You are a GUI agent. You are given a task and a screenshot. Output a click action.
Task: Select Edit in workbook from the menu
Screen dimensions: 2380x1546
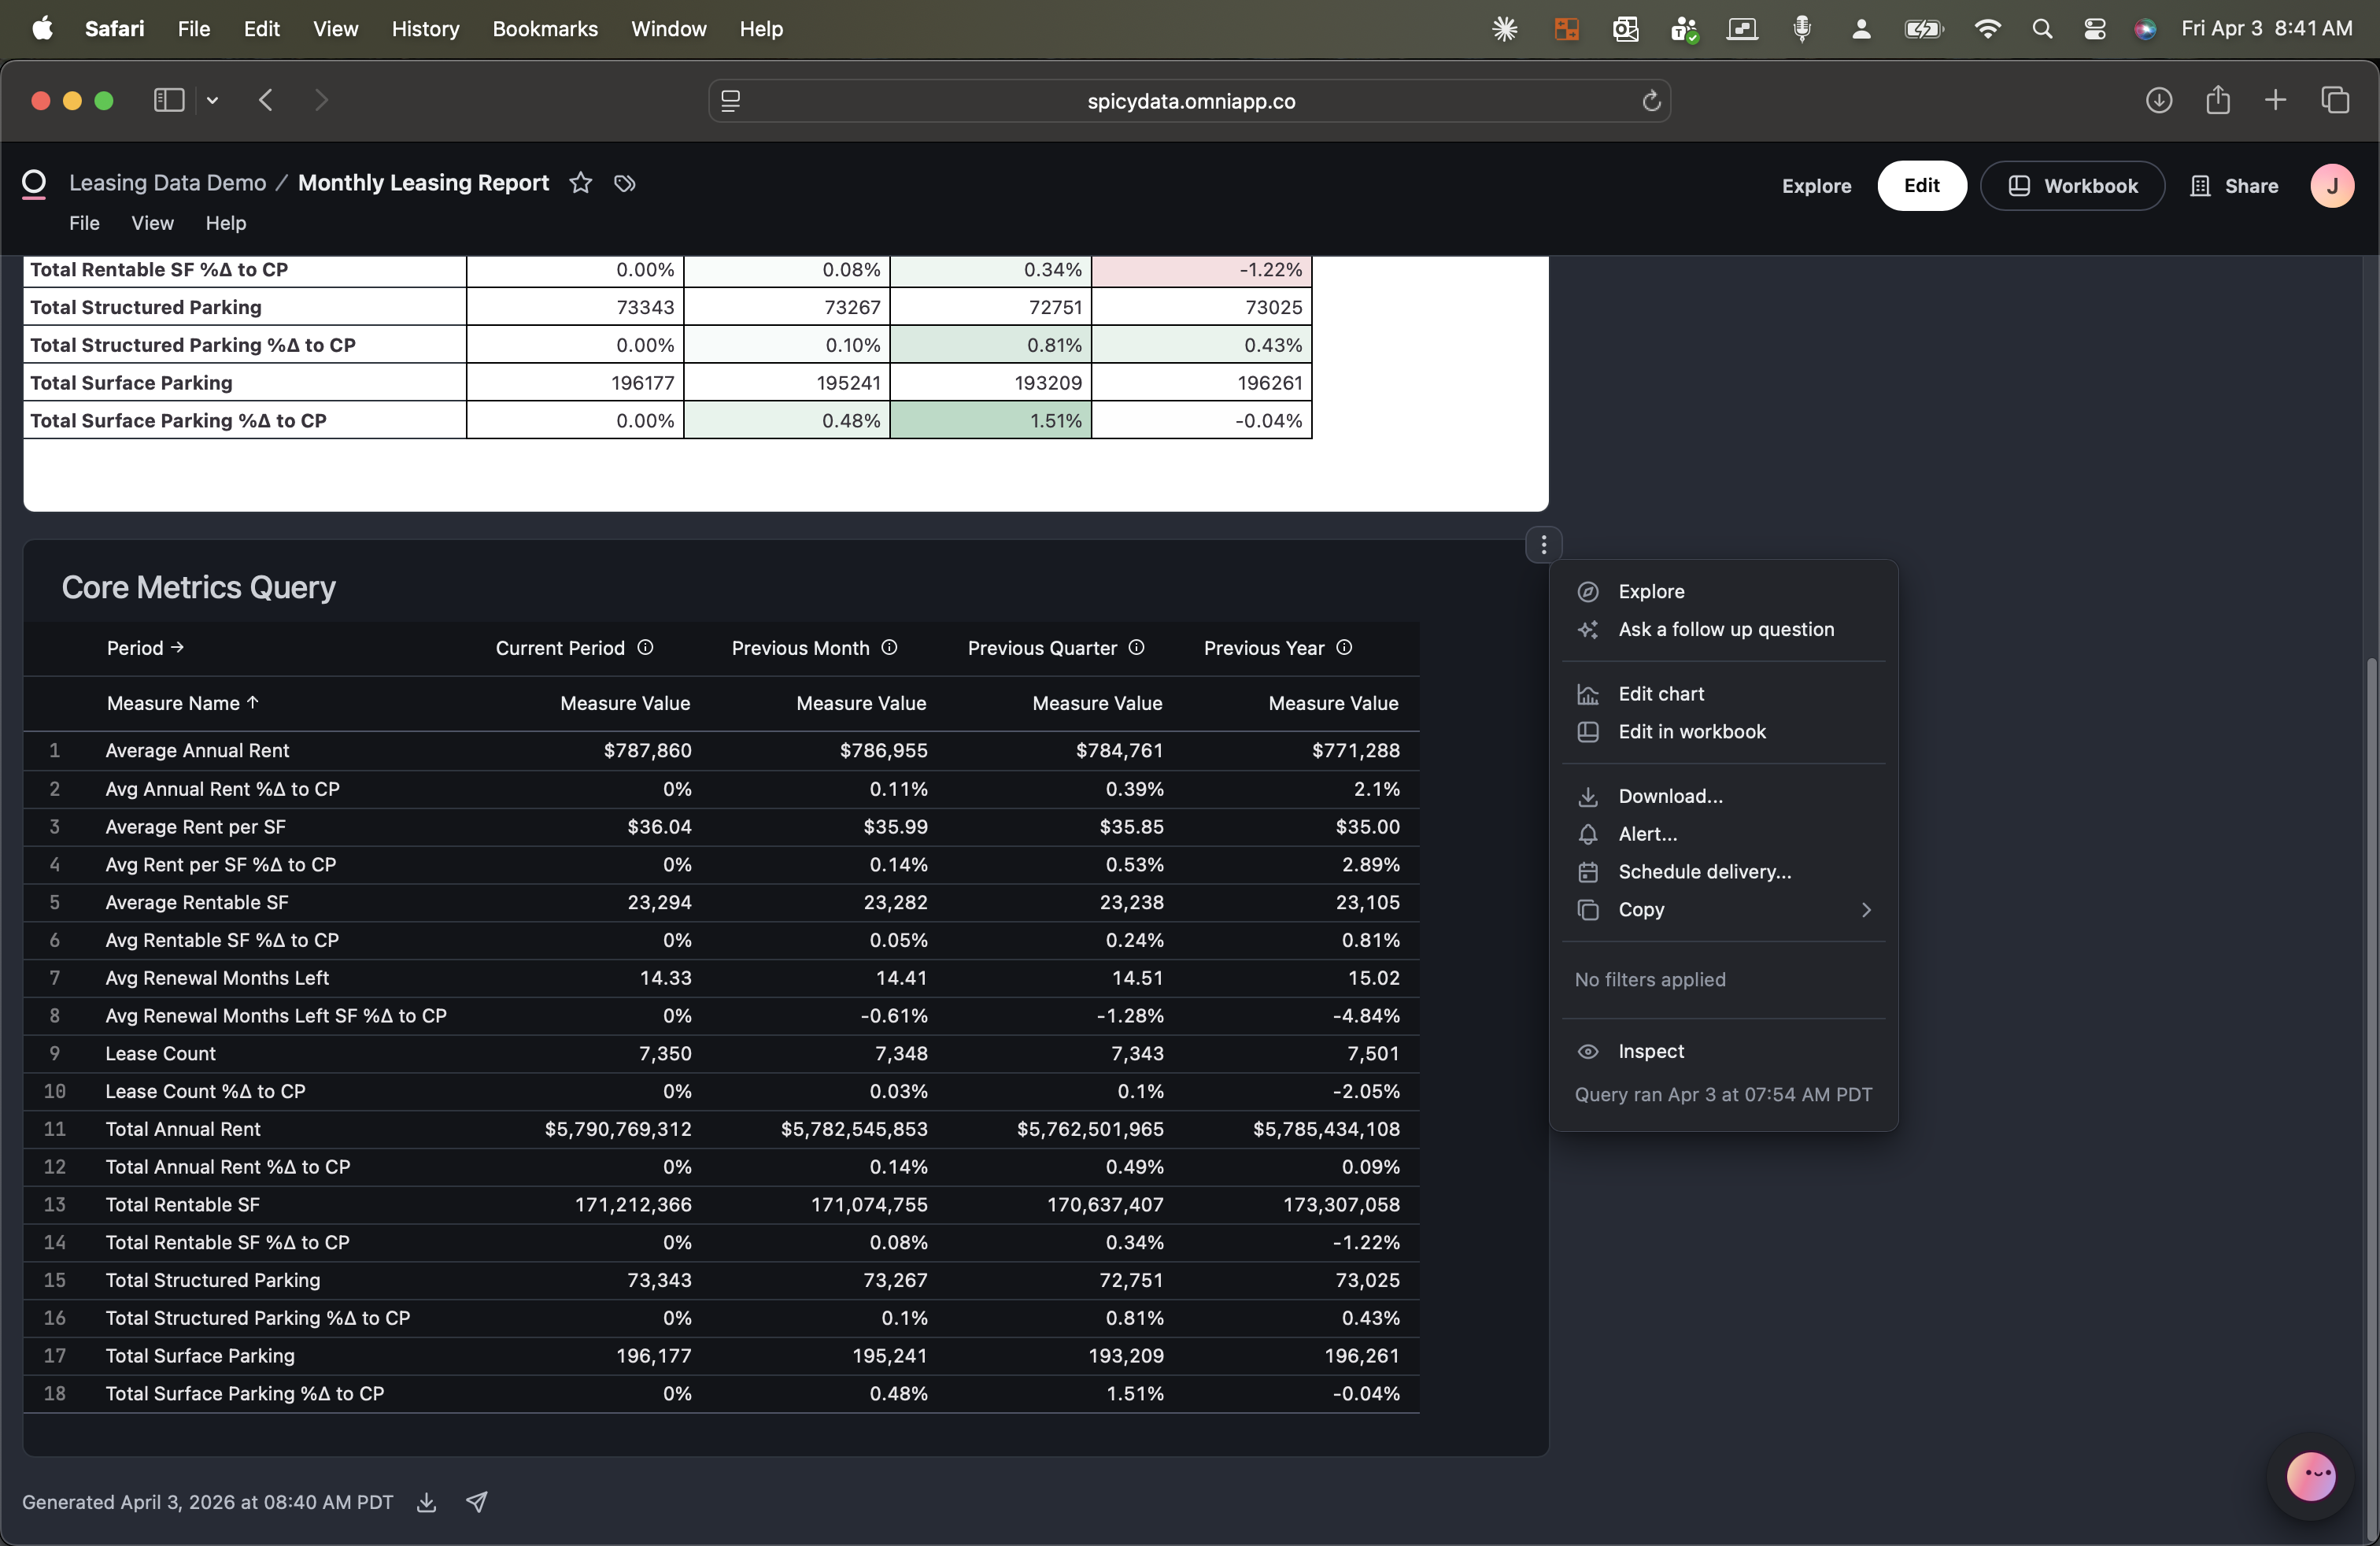(x=1694, y=732)
